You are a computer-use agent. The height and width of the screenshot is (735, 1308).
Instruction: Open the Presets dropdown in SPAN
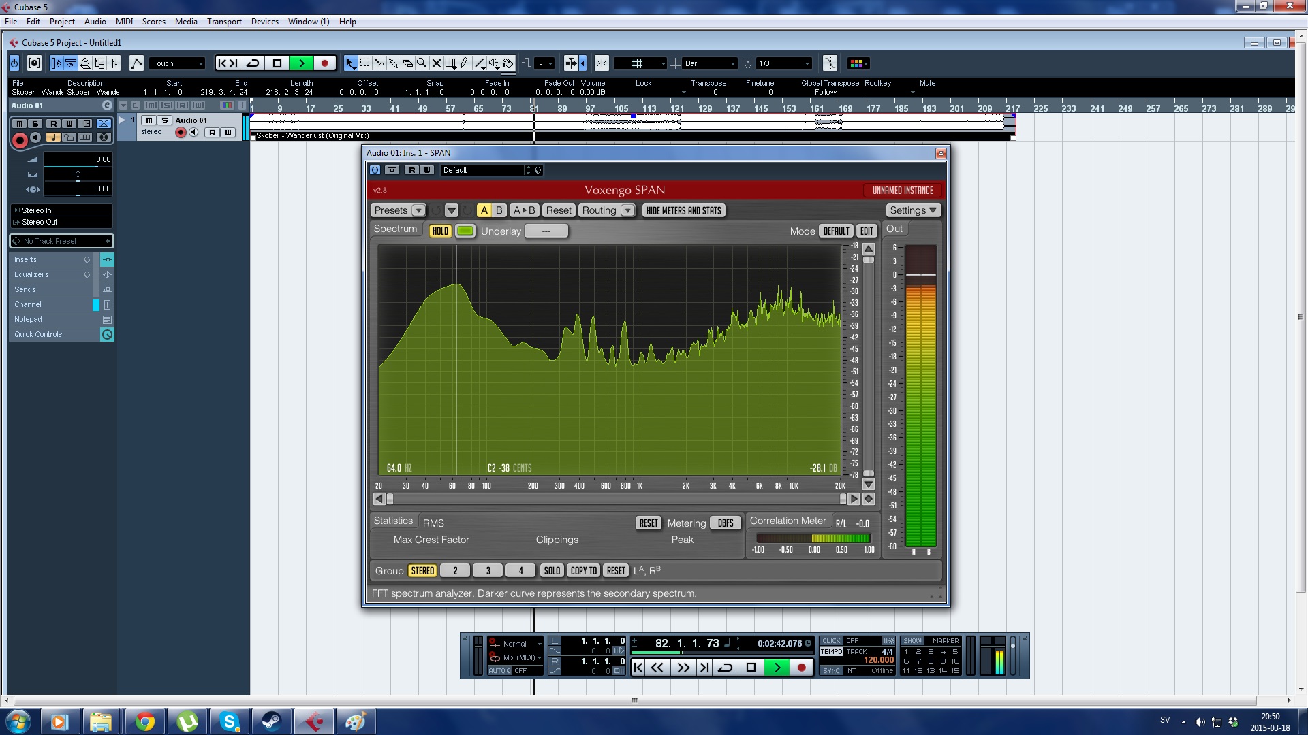pos(399,210)
